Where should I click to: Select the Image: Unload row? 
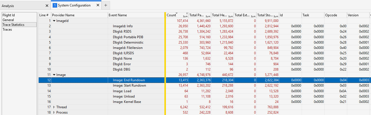(204, 96)
